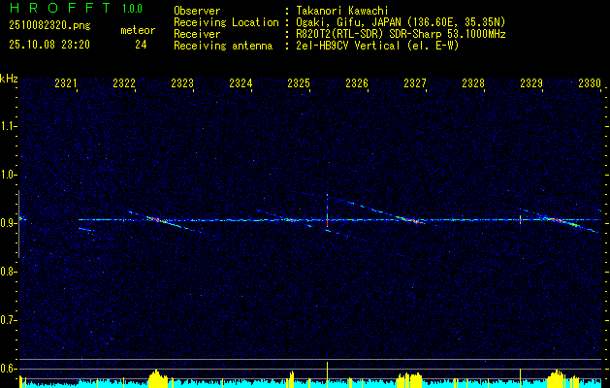
Task: Click the meteor count 24
Action: (x=141, y=45)
